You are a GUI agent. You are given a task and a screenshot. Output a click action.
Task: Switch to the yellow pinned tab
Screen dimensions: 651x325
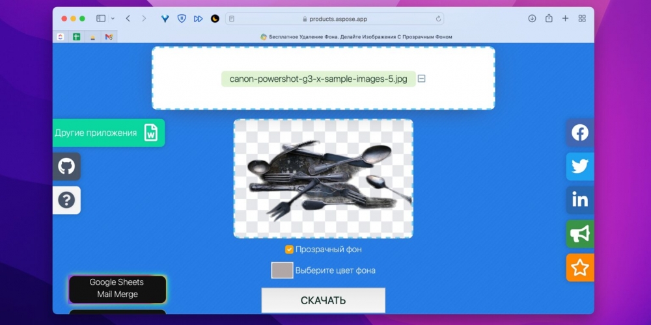point(92,37)
